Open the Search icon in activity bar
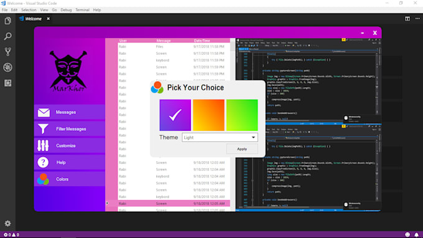This screenshot has width=423, height=238. point(8,36)
